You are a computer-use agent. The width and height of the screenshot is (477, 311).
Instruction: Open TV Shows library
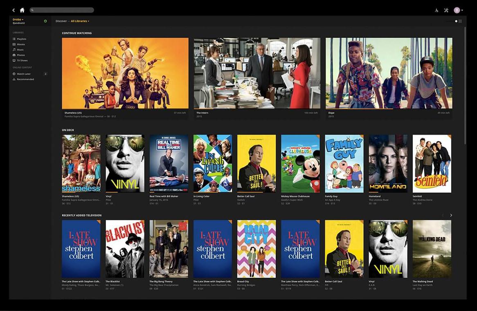22,60
